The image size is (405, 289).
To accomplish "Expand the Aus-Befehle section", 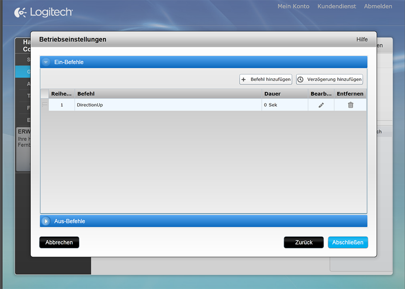I will [x=46, y=221].
